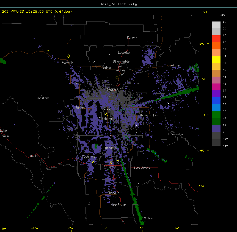
Task: Click the yellow station marker near RockyMH
Action: (x=69, y=56)
